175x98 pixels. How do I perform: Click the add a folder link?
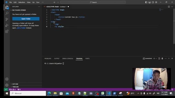click(21, 28)
